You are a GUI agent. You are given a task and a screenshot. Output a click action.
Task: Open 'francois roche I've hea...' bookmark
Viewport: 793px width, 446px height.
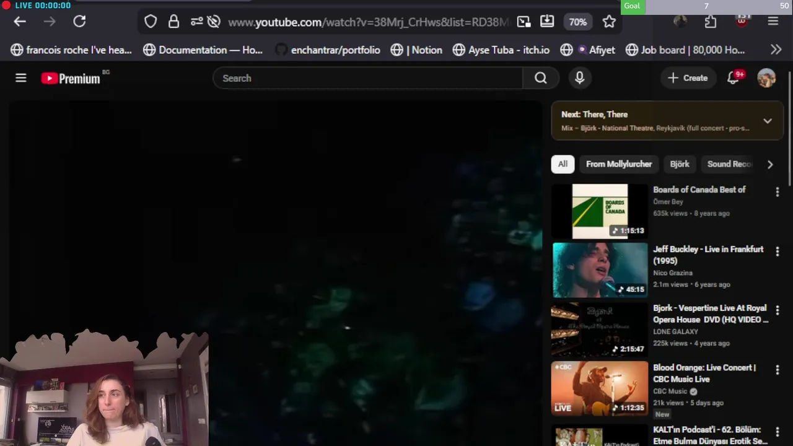[x=71, y=50]
